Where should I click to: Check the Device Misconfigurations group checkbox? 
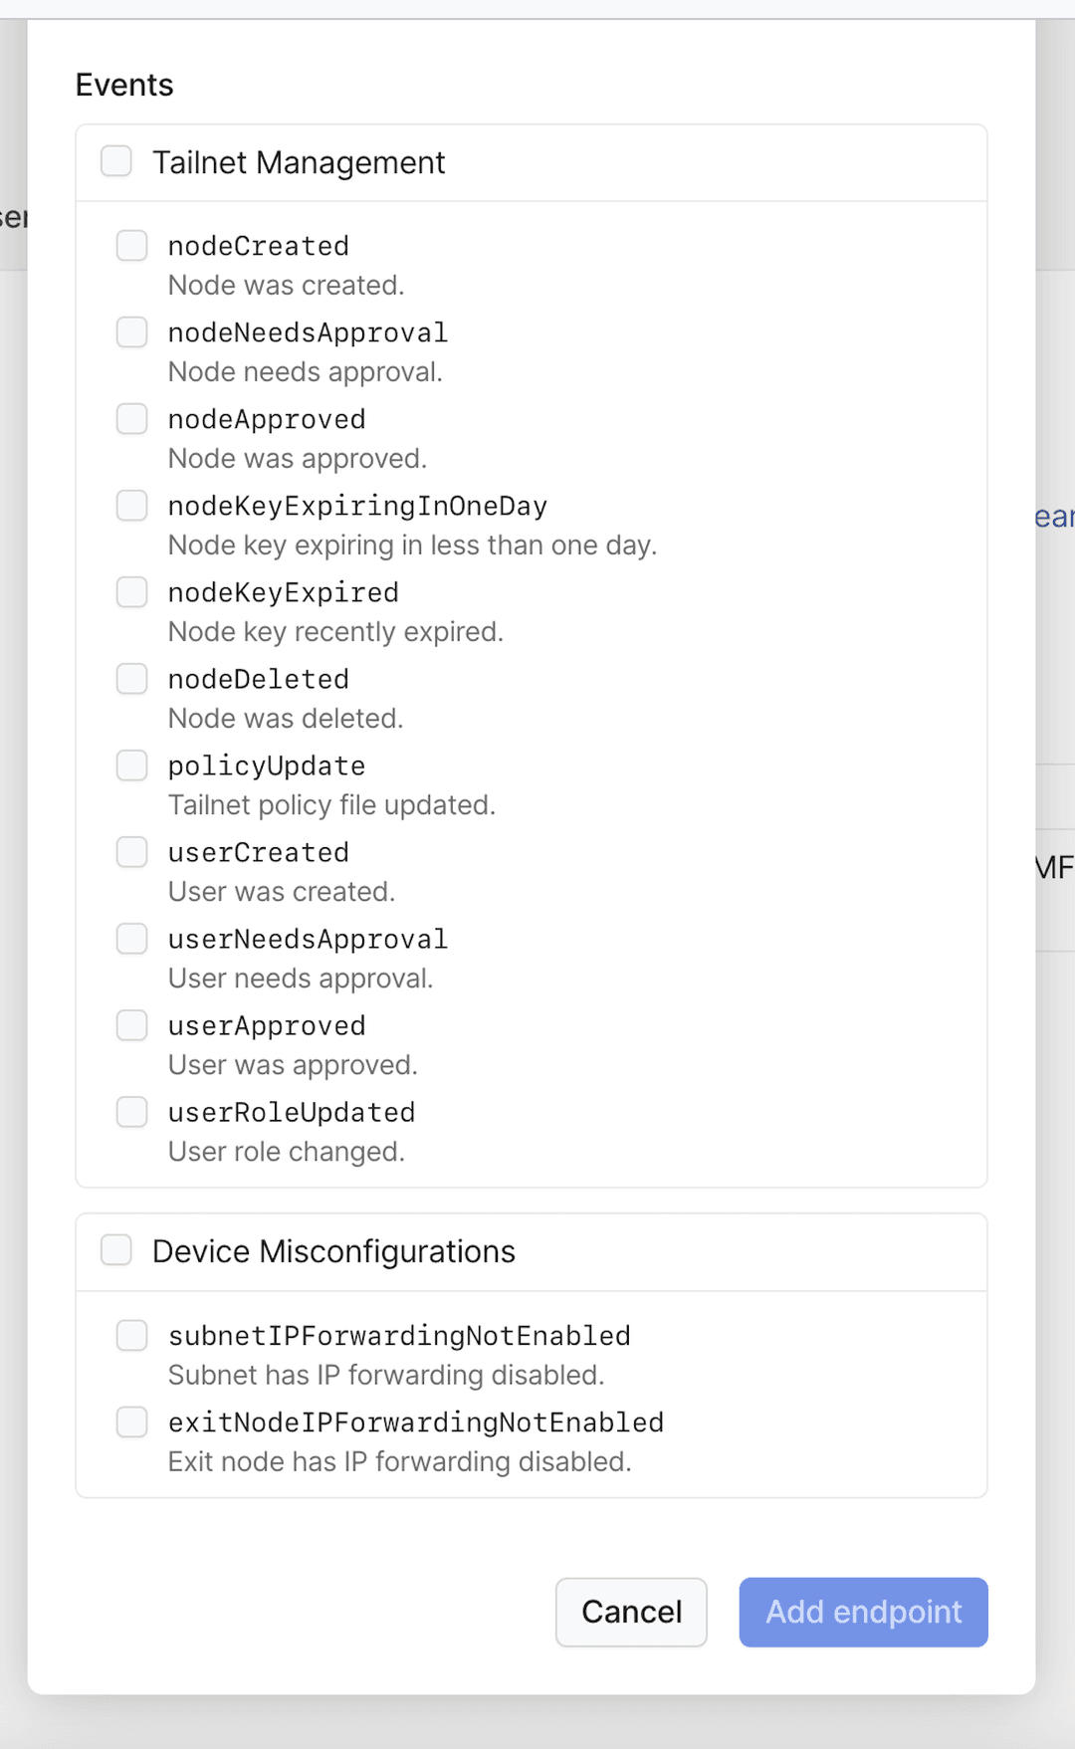(116, 1250)
